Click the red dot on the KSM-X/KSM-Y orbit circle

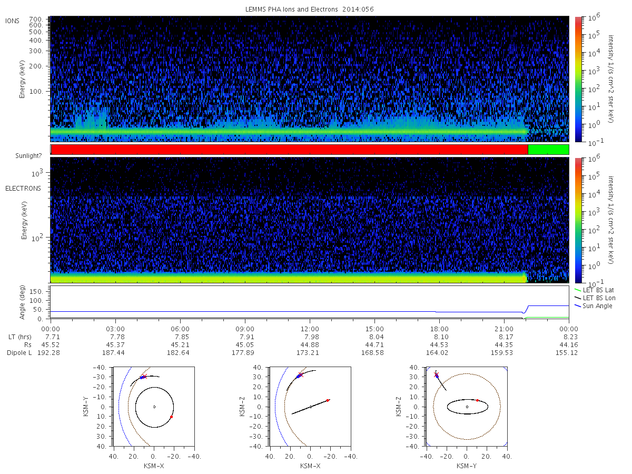pyautogui.click(x=172, y=417)
